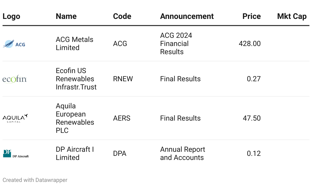Click the Logo column header
Viewport: 312px width, 186px height.
[x=11, y=16]
